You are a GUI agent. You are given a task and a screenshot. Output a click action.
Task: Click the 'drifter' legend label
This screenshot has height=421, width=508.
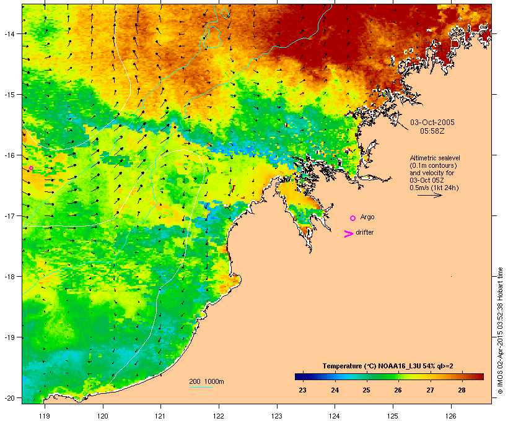point(364,232)
